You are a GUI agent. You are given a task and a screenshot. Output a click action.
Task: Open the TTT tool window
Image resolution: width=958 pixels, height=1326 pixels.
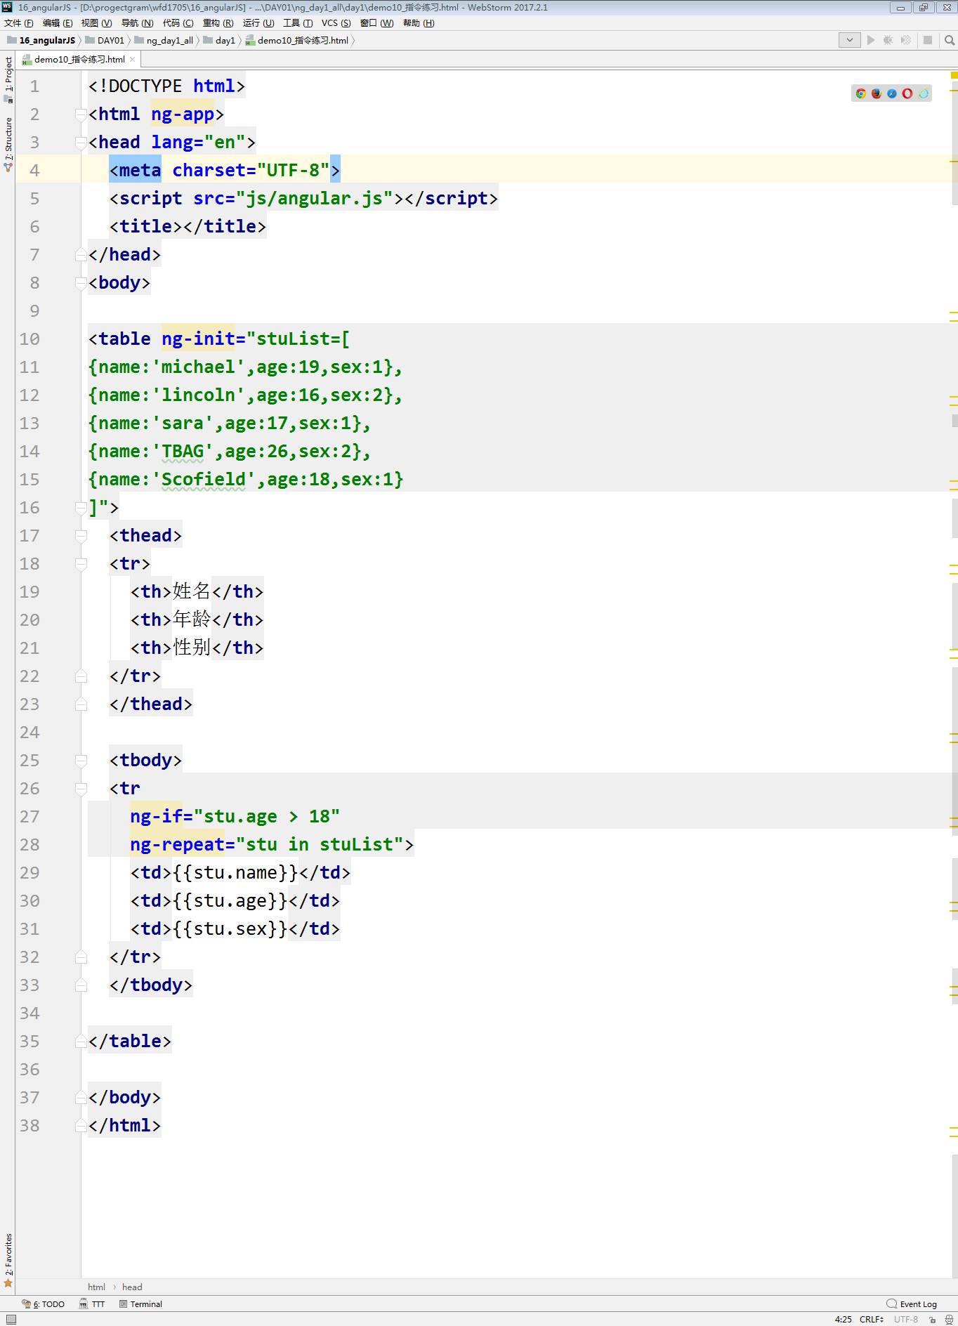[x=92, y=1304]
